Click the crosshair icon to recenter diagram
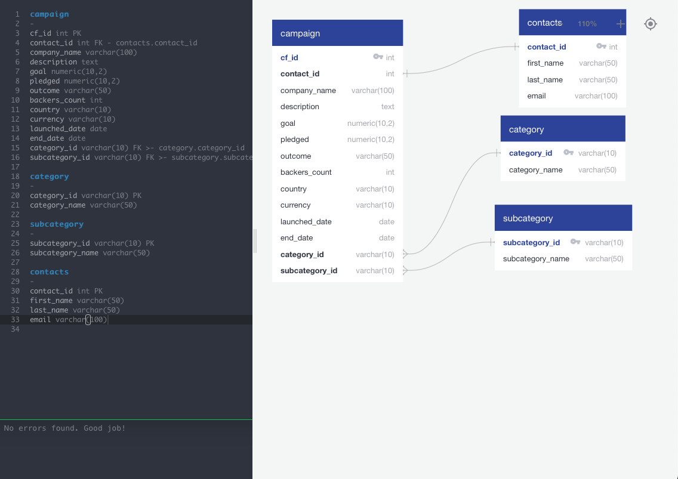This screenshot has height=479, width=678. pyautogui.click(x=651, y=24)
